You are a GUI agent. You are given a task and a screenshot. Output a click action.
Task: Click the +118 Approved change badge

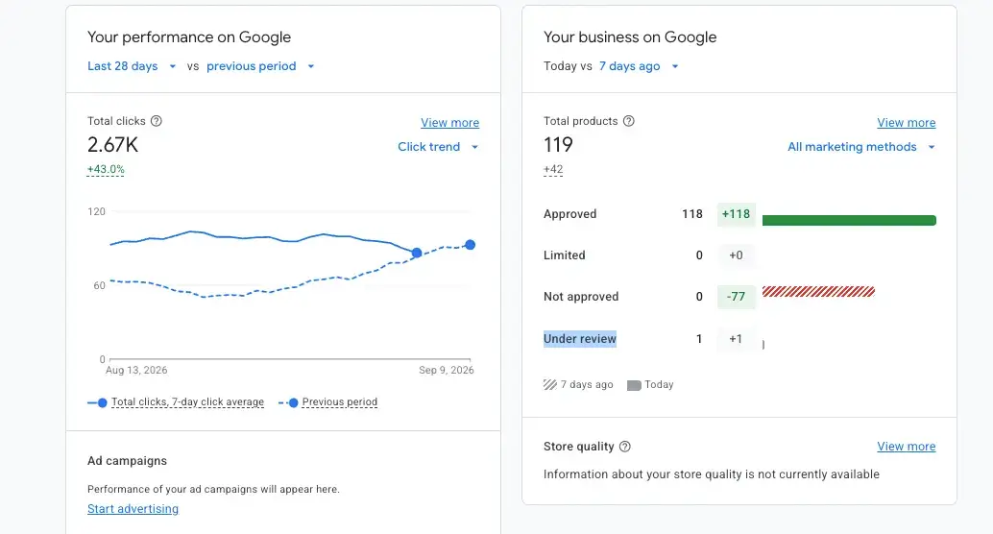(736, 214)
